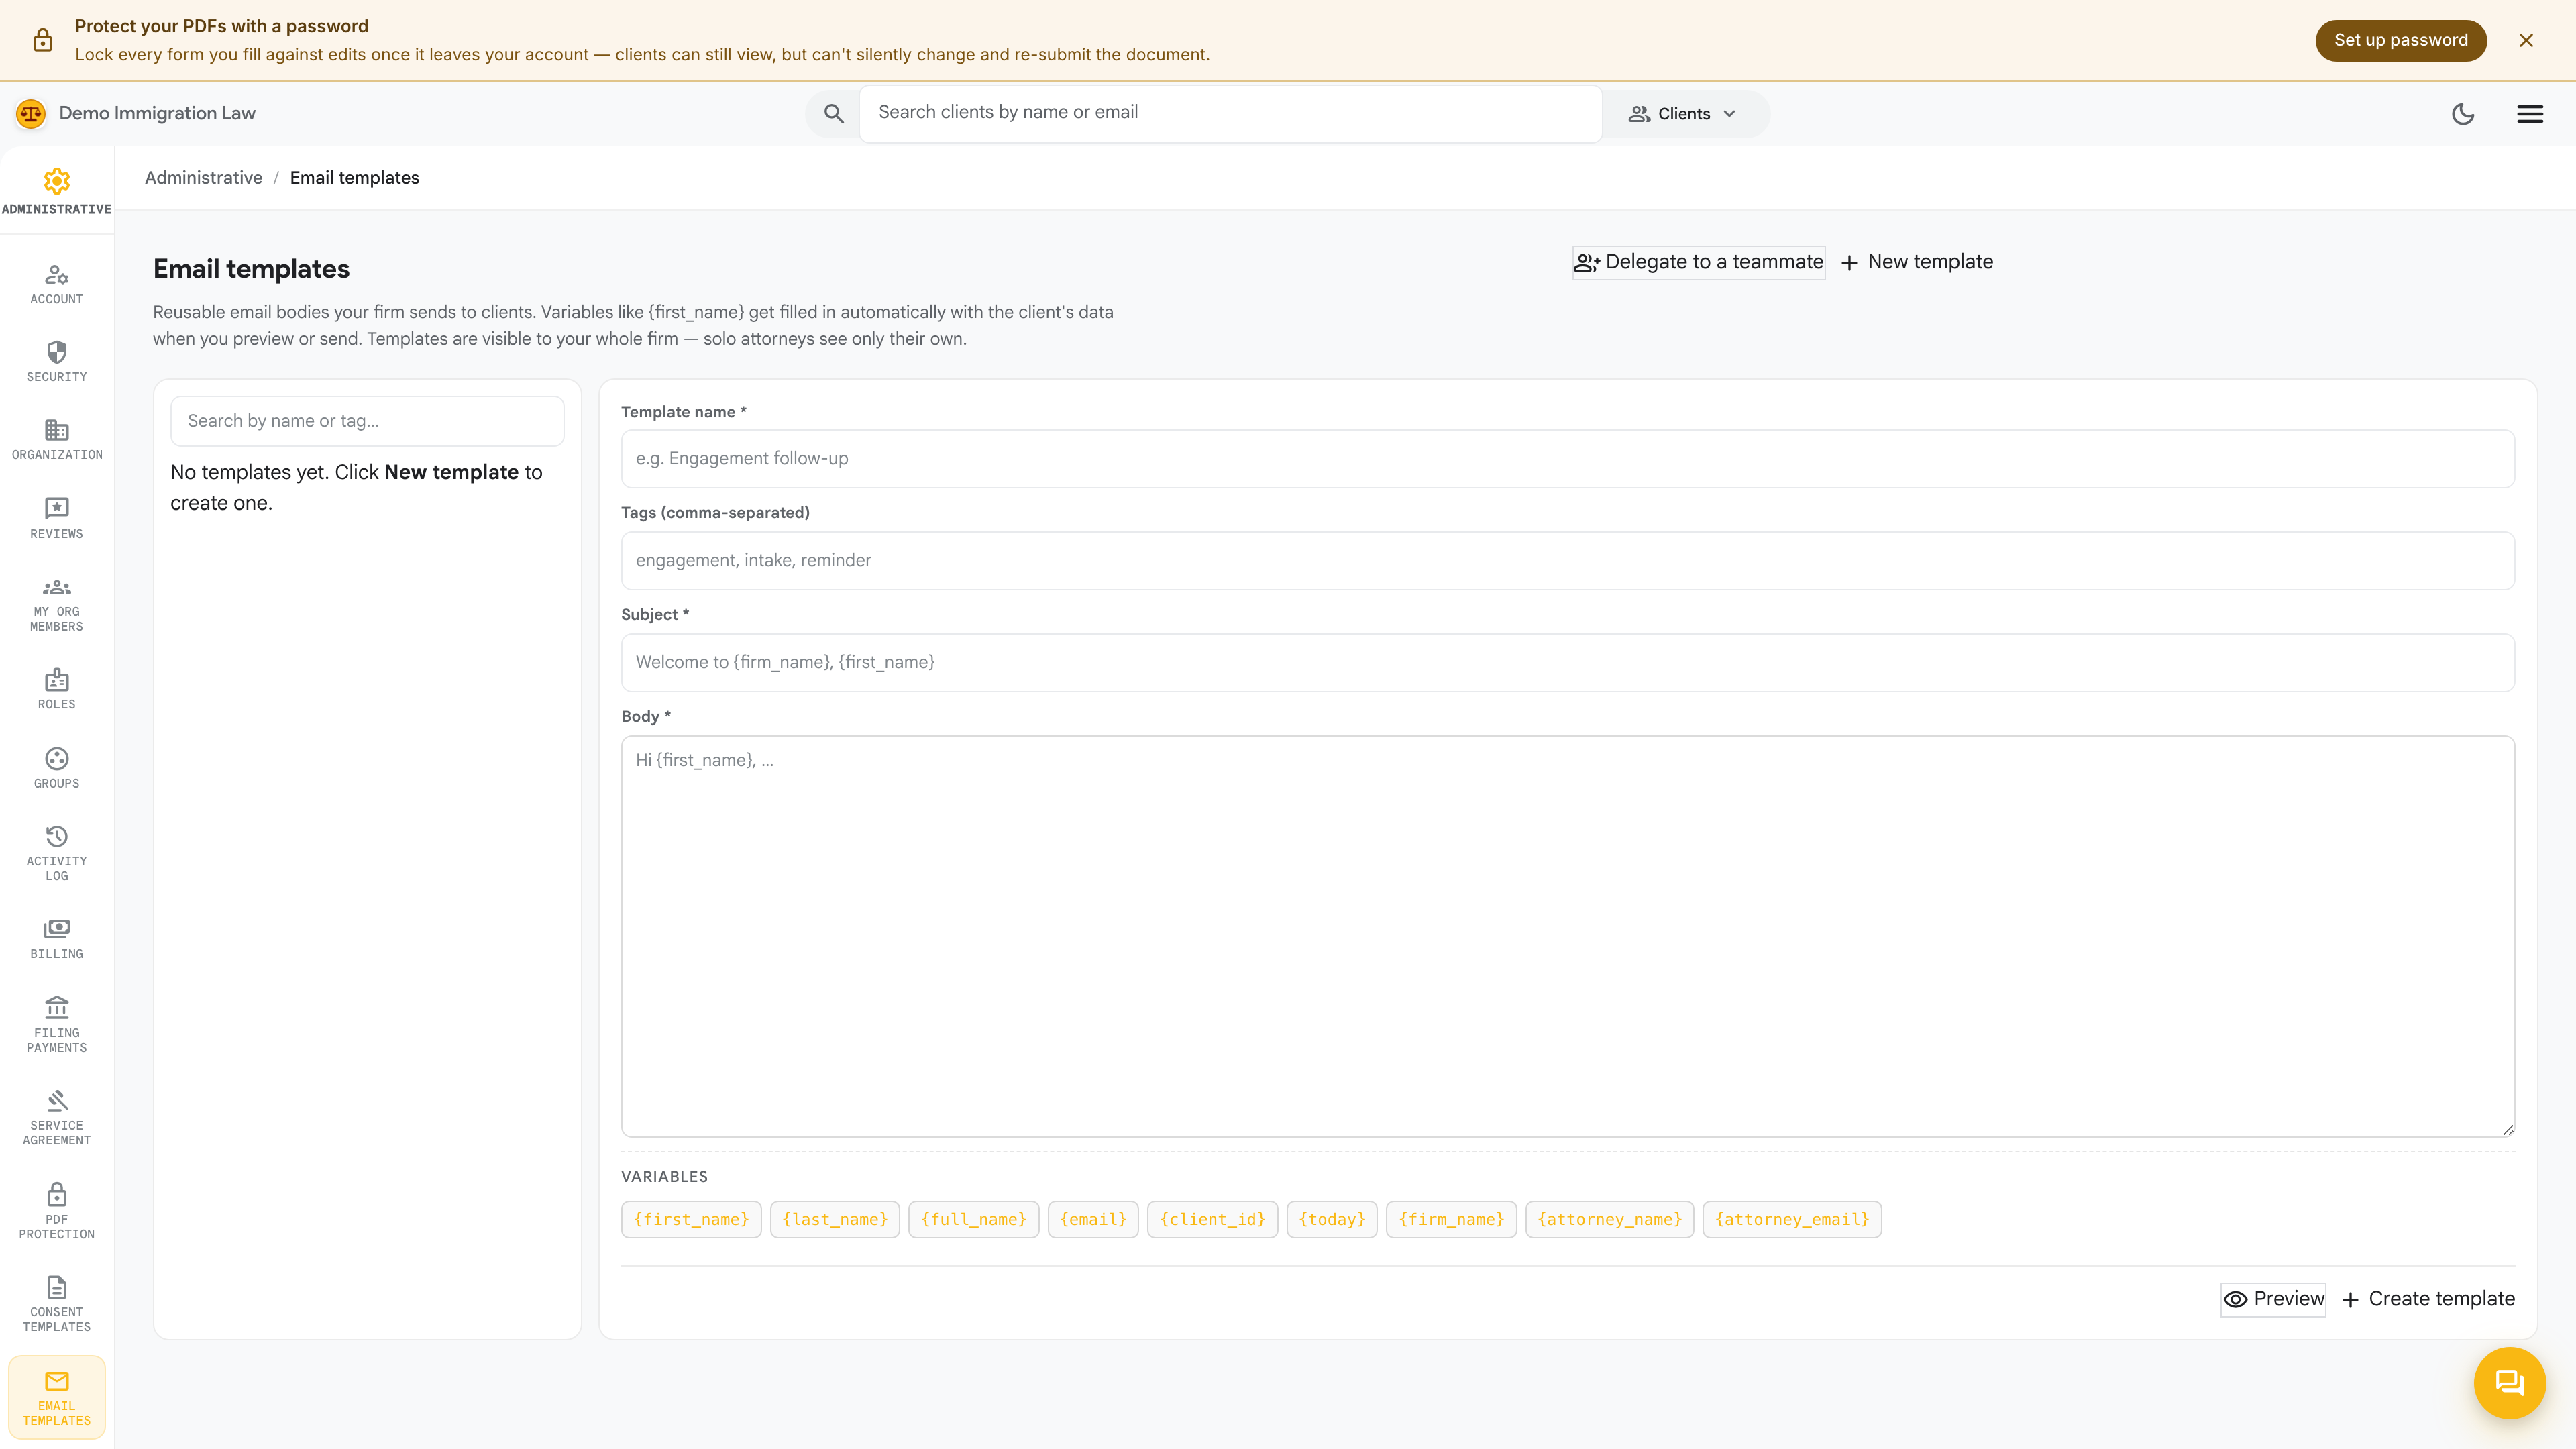The height and width of the screenshot is (1449, 2576).
Task: Insert {firm_name} variable chip
Action: pos(1451,1220)
